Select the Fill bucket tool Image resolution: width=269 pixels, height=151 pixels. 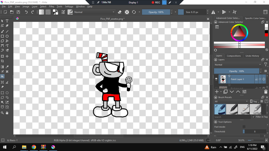(x=2, y=76)
